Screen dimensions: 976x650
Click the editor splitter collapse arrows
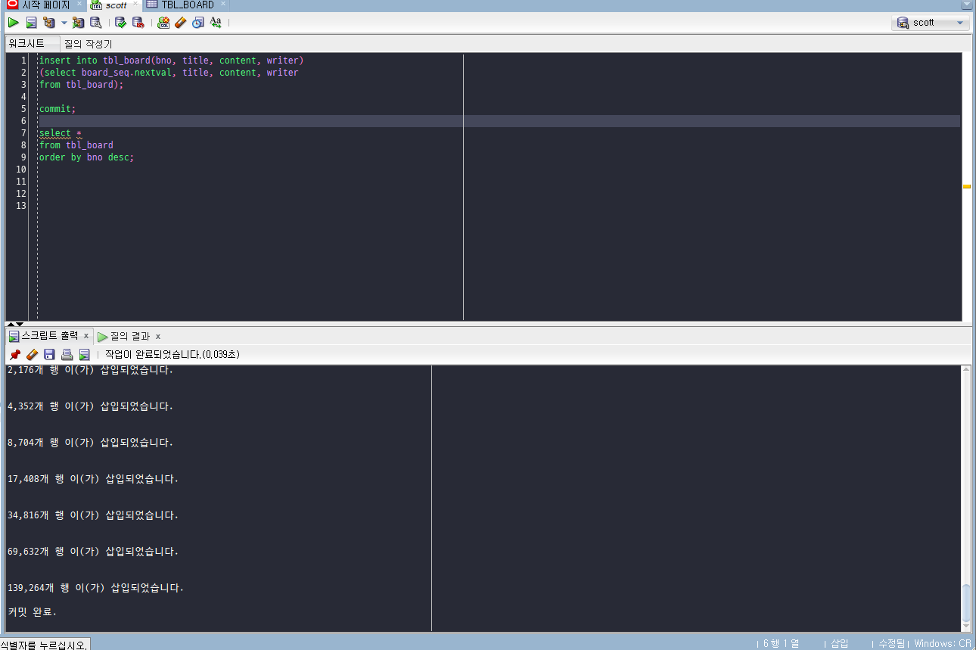(15, 324)
